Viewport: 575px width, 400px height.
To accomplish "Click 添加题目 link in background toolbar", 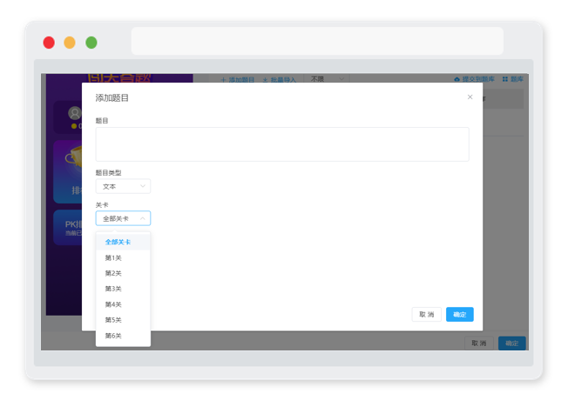I will click(x=238, y=79).
